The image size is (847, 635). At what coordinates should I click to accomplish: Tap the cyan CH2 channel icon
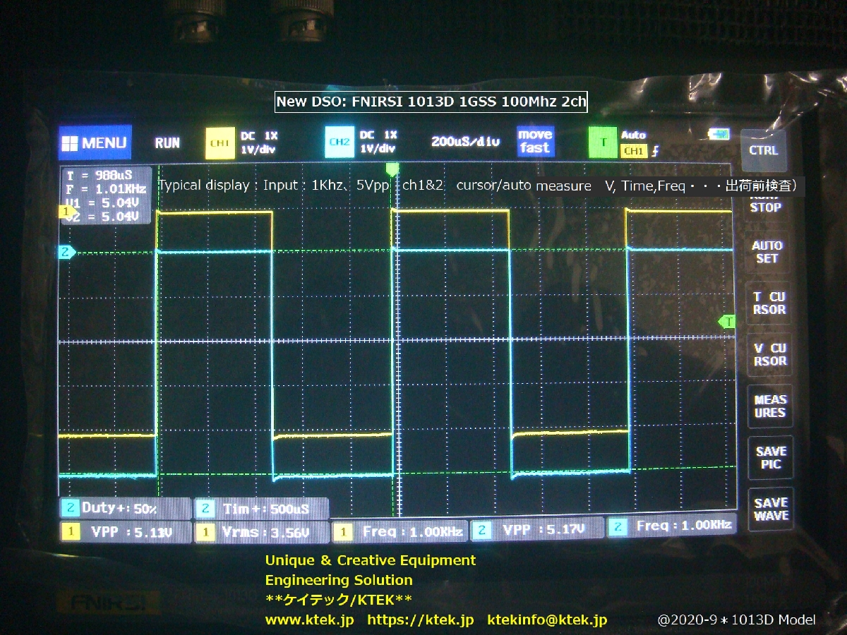[340, 143]
